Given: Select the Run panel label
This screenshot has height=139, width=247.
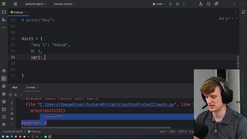Looking at the screenshot, I should pyautogui.click(x=15, y=88).
